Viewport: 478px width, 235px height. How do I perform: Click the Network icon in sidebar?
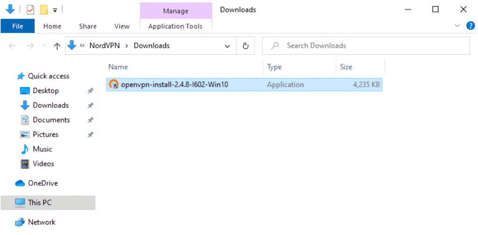pos(20,222)
